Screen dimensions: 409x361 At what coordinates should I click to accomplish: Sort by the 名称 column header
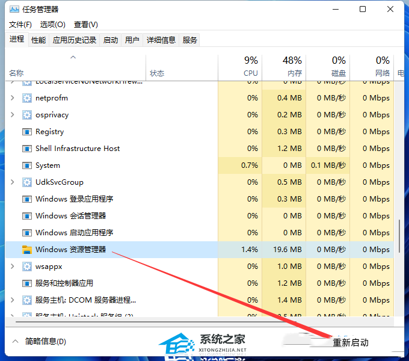coord(75,68)
